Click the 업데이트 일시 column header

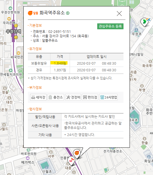click(x=96, y=57)
